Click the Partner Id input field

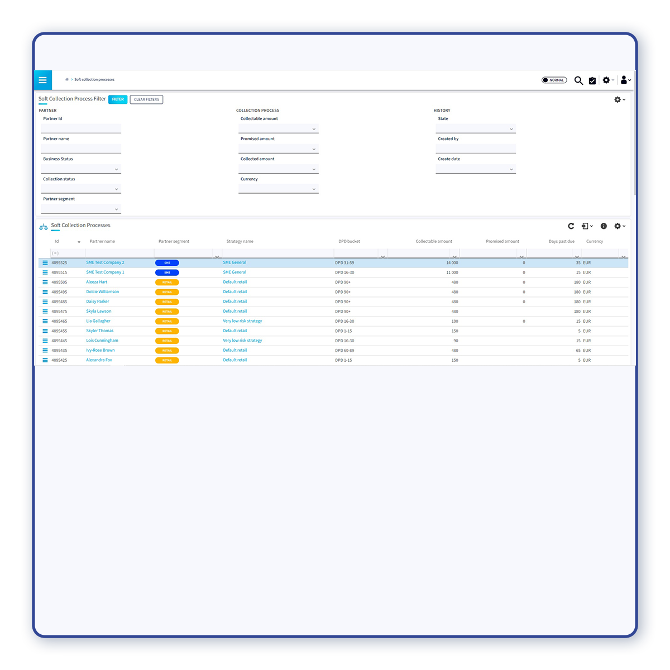[x=81, y=128]
